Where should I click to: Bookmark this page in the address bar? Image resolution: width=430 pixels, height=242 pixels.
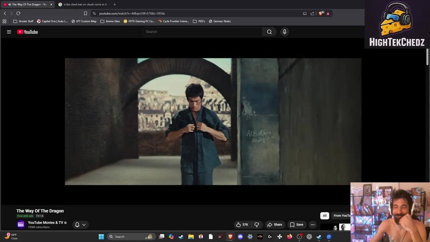click(85, 13)
